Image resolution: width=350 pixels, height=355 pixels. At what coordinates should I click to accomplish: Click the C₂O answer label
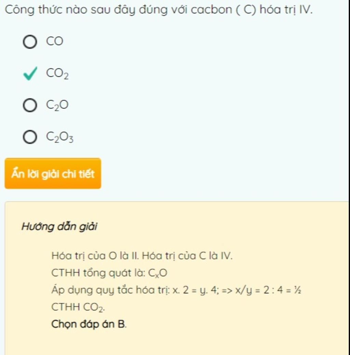click(57, 105)
